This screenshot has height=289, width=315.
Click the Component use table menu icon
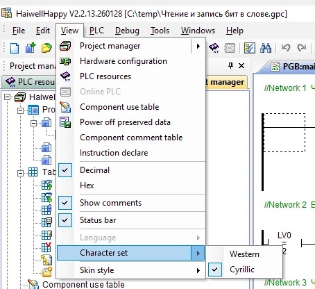click(x=65, y=107)
